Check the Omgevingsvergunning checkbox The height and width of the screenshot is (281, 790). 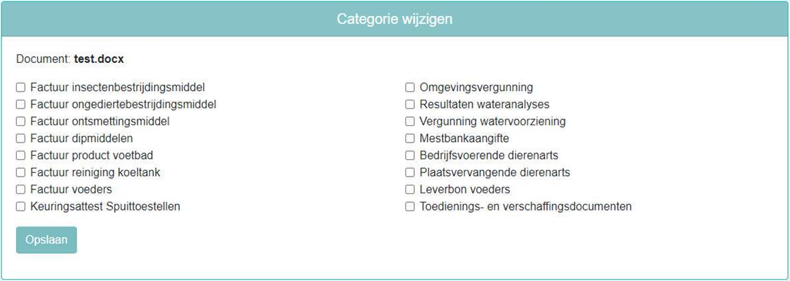[x=410, y=88]
